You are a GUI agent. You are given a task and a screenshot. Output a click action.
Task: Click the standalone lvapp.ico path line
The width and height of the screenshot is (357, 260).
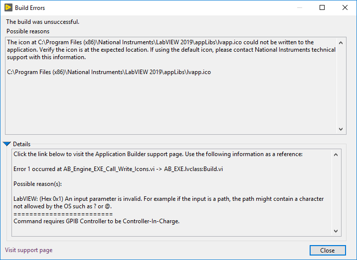coord(109,72)
